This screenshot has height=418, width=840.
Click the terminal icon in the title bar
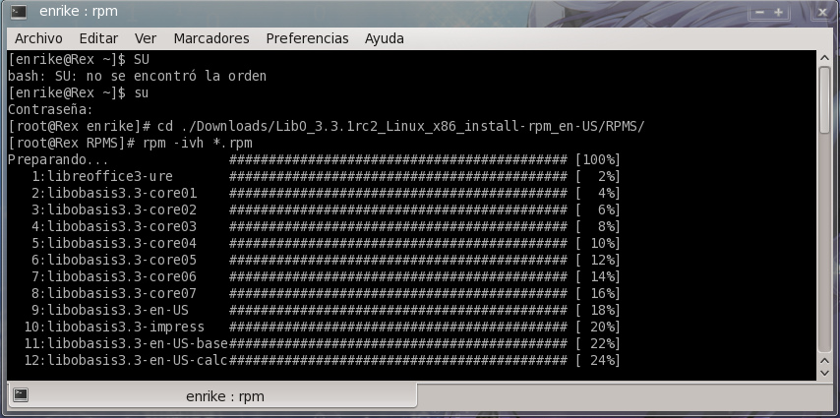19,11
